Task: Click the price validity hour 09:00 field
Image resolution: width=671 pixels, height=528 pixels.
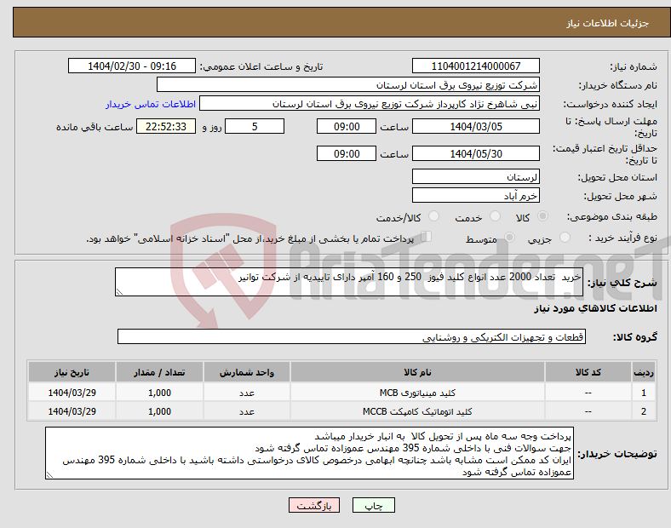Action: (x=347, y=153)
